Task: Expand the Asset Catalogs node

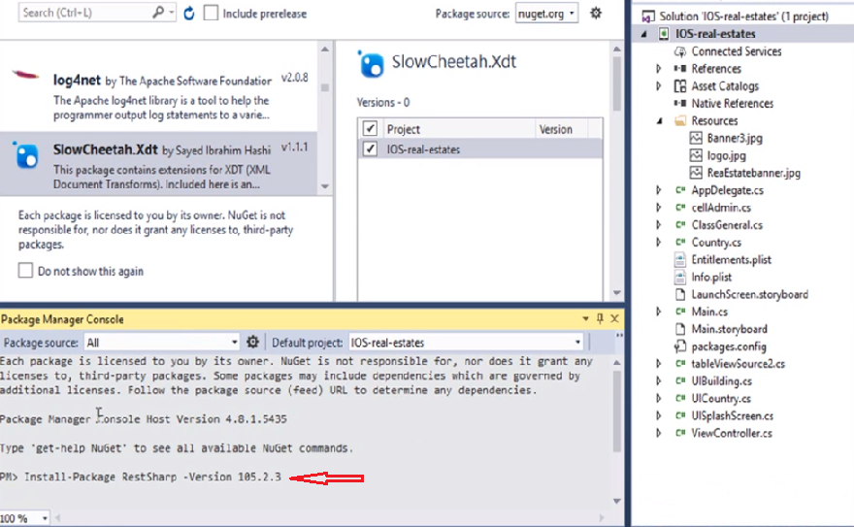Action: (659, 86)
